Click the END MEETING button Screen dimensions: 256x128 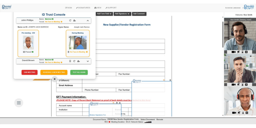(x=29, y=72)
